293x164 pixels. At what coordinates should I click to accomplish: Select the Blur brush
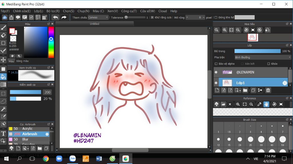coord(29,139)
